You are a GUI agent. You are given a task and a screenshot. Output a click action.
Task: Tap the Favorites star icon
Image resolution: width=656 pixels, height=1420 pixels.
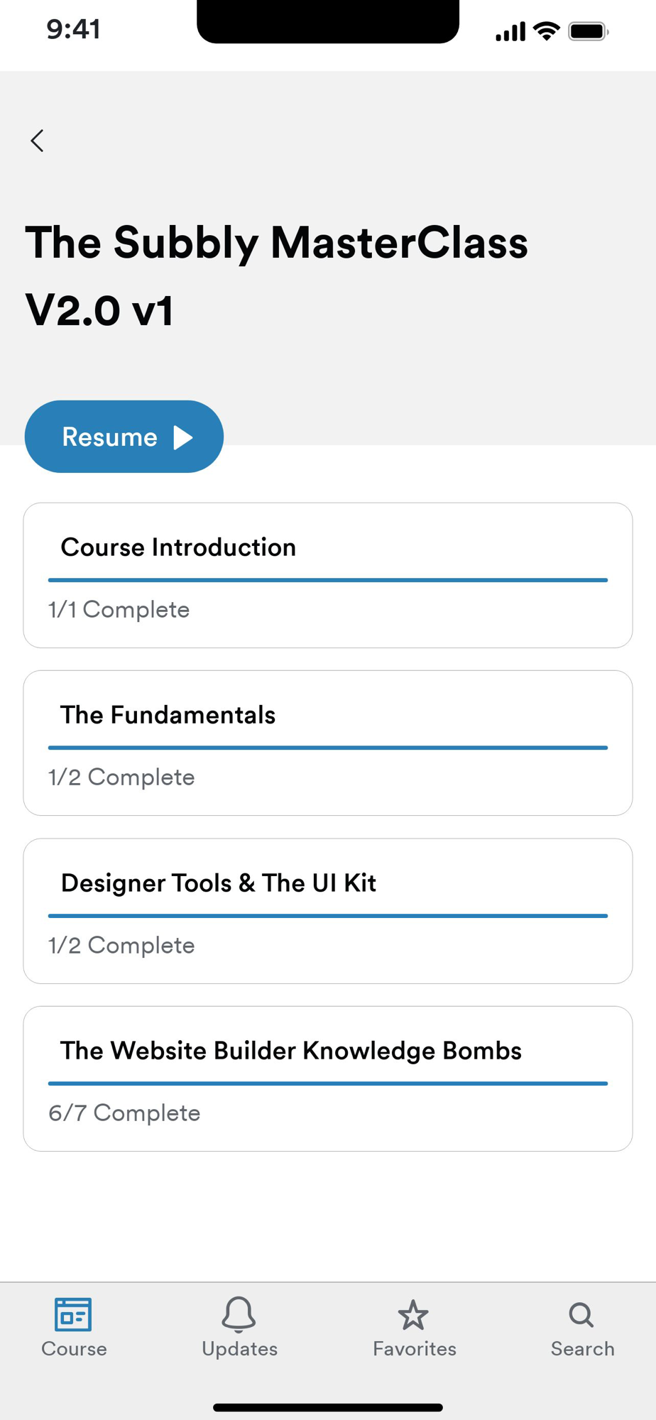[x=413, y=1315]
